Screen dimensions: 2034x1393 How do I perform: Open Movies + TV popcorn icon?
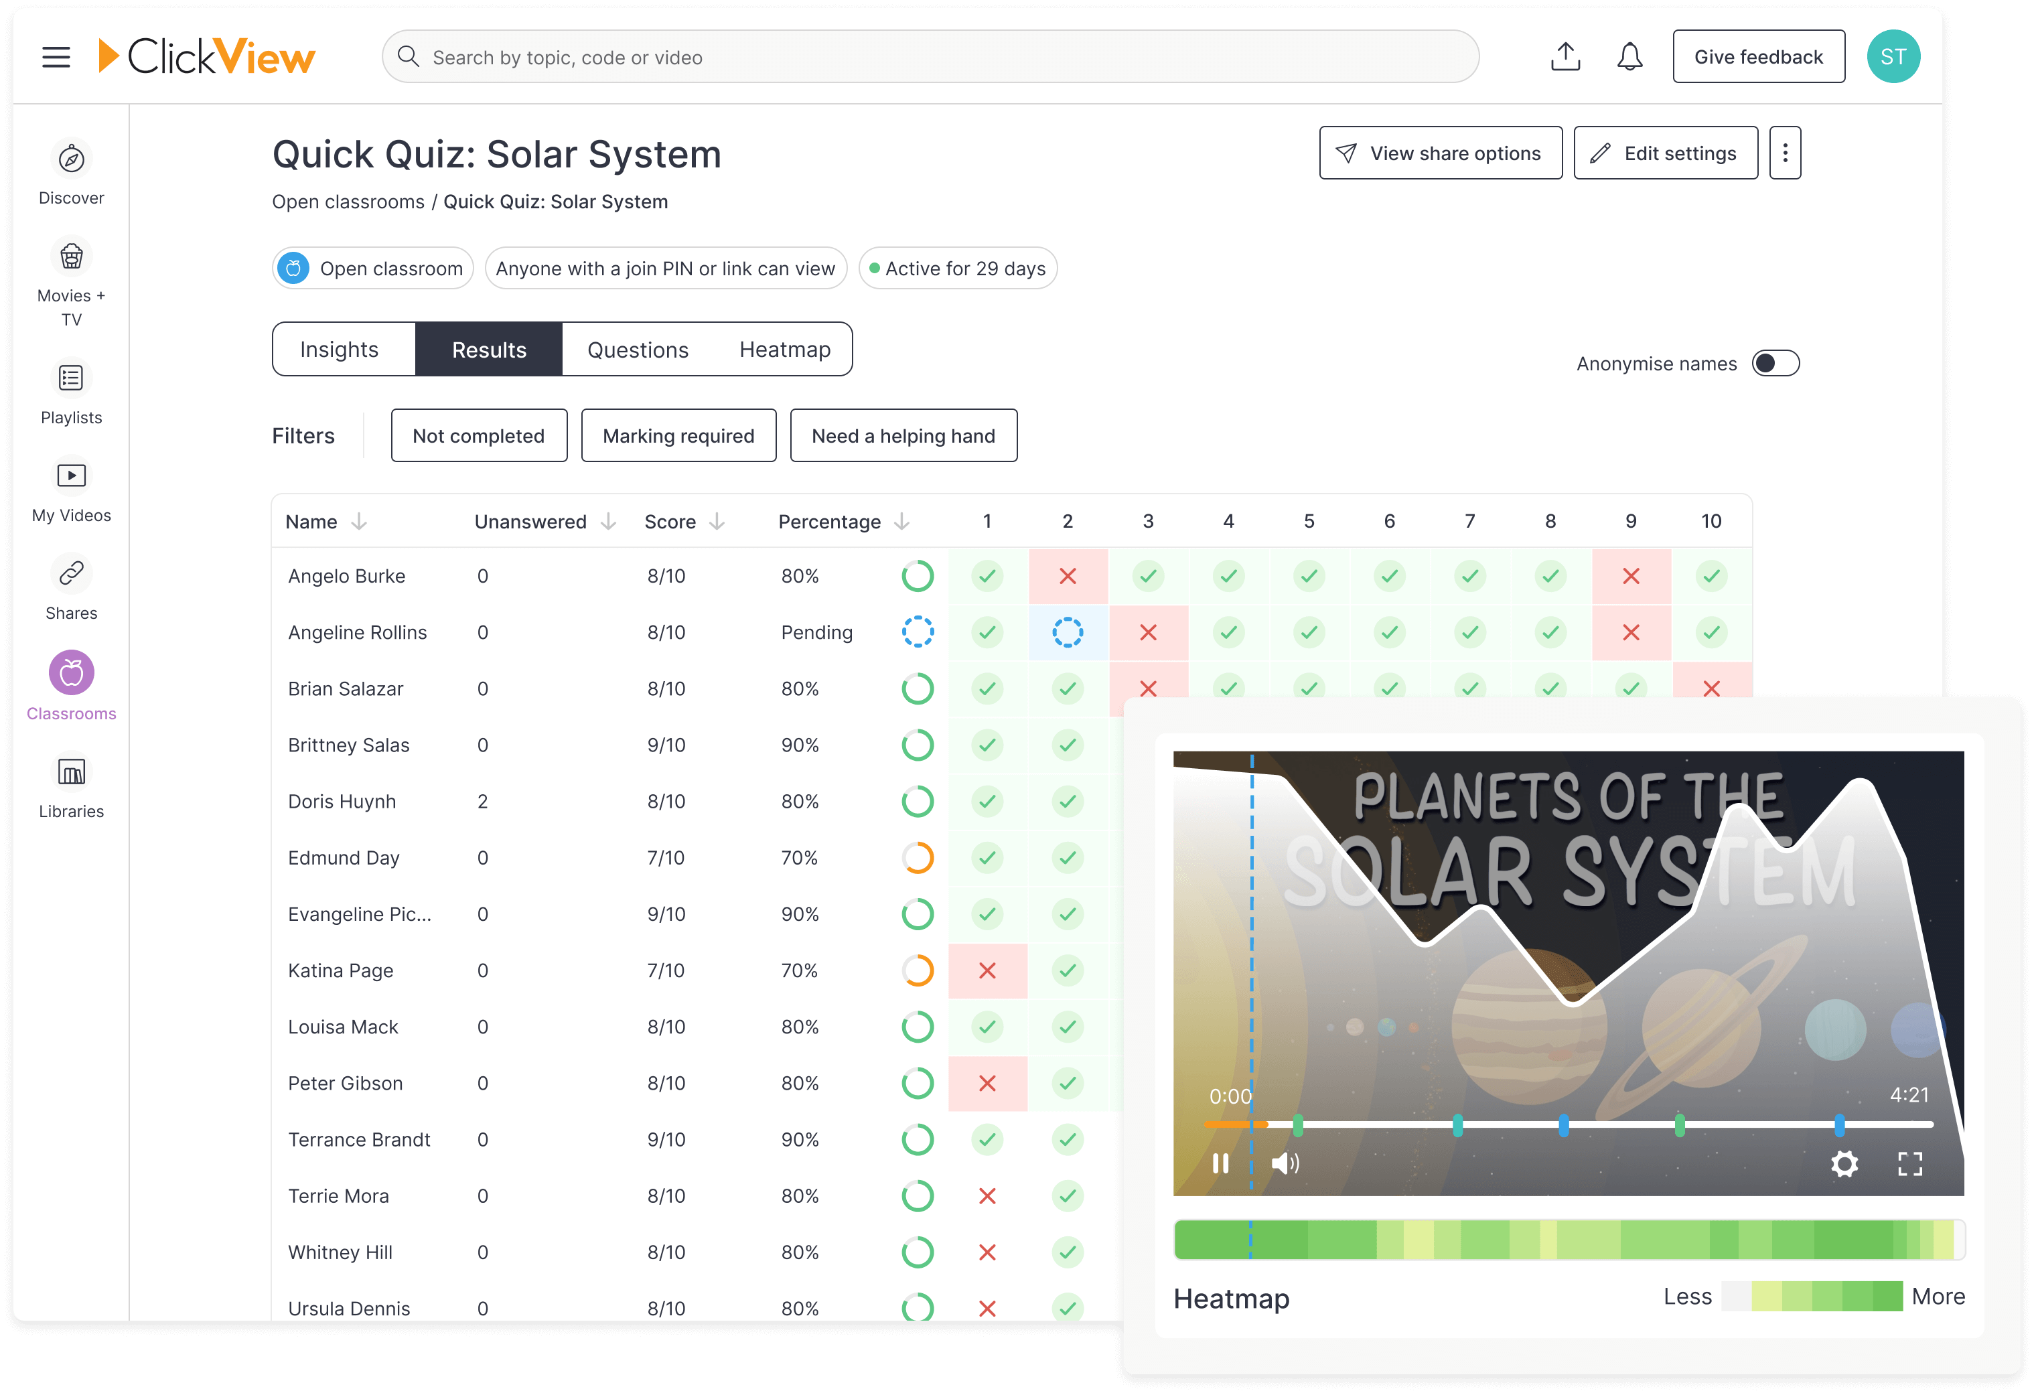click(71, 257)
